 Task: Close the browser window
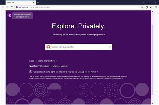(156, 2)
